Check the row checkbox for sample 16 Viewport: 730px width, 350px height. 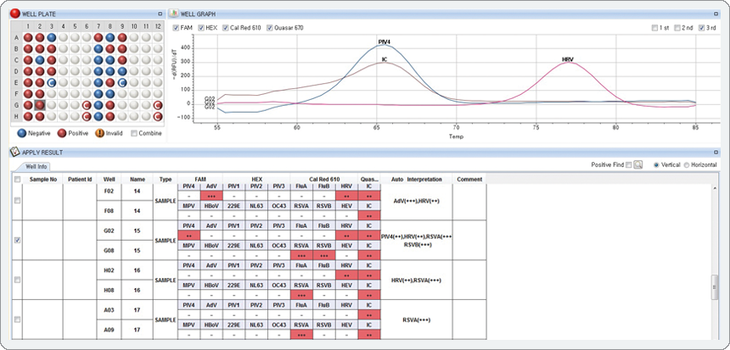[18, 280]
